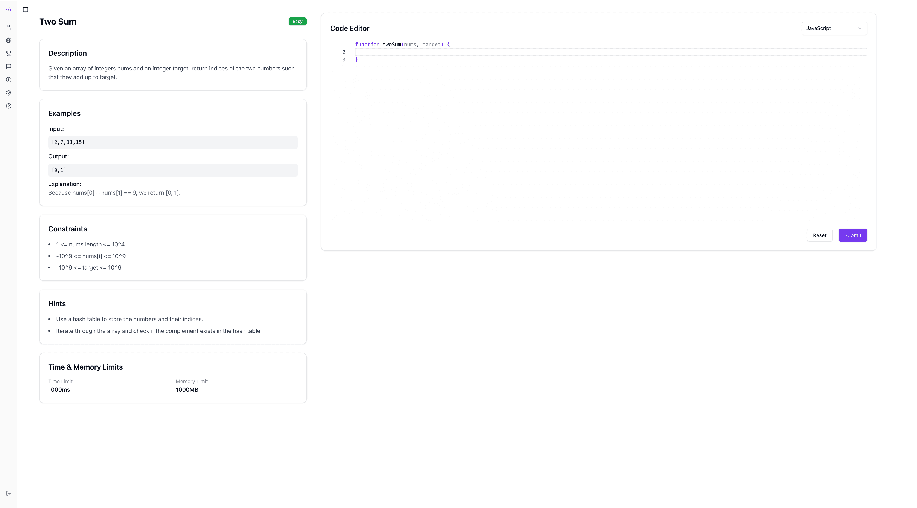917x508 pixels.
Task: Click the Submit button
Action: click(x=853, y=235)
